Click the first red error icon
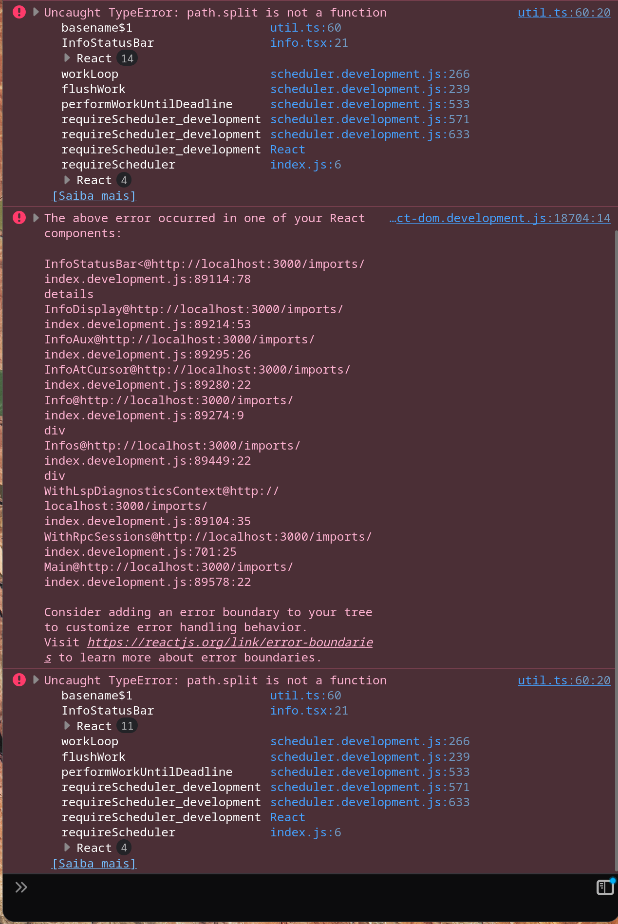618x924 pixels. pyautogui.click(x=19, y=12)
